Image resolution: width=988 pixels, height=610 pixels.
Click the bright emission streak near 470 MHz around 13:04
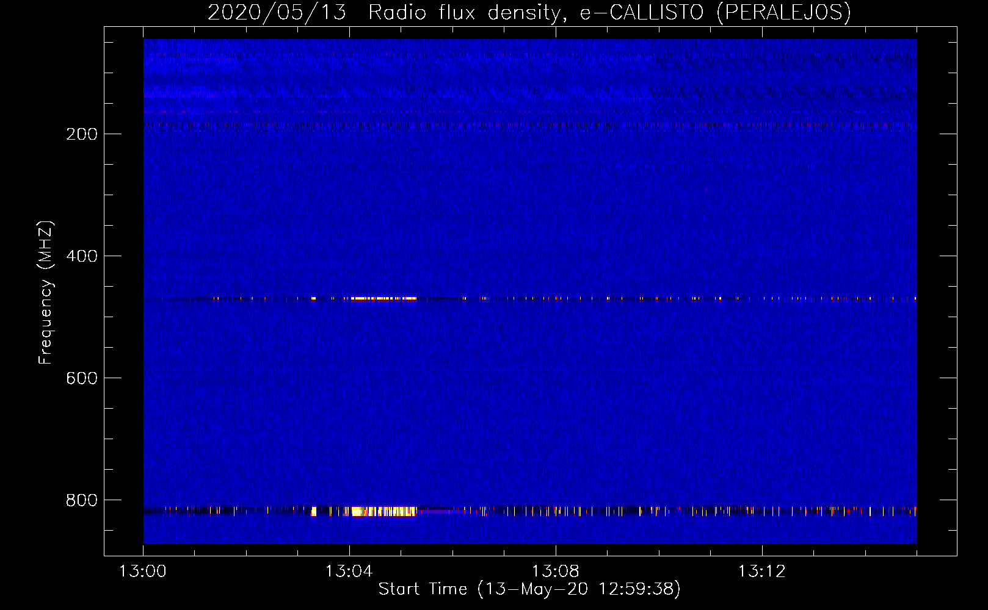click(383, 299)
